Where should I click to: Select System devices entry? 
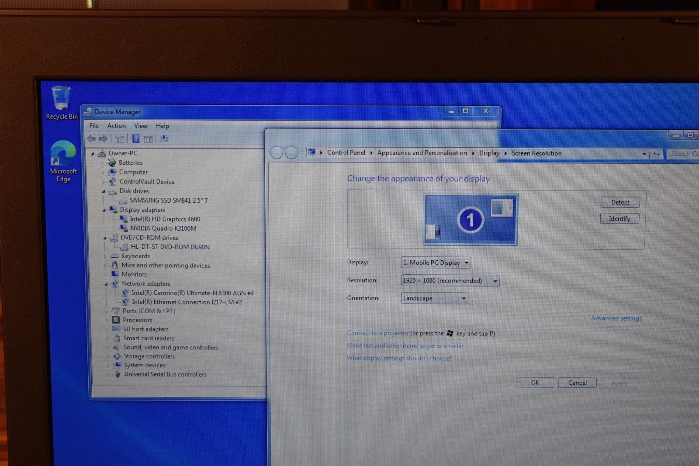144,365
